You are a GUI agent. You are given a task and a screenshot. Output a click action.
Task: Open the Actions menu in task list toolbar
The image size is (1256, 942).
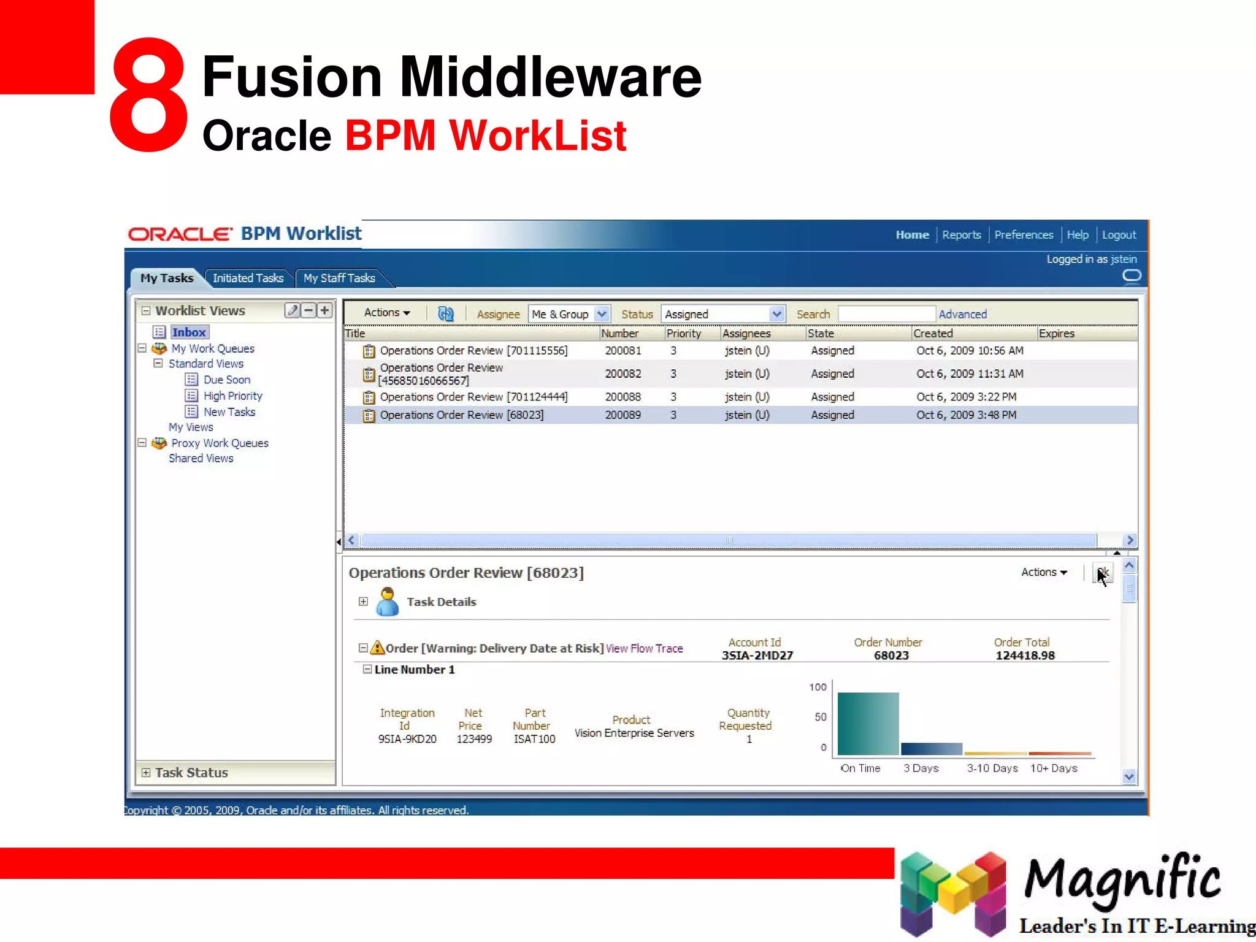387,313
